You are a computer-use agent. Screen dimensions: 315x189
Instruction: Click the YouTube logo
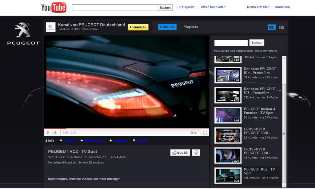point(54,7)
